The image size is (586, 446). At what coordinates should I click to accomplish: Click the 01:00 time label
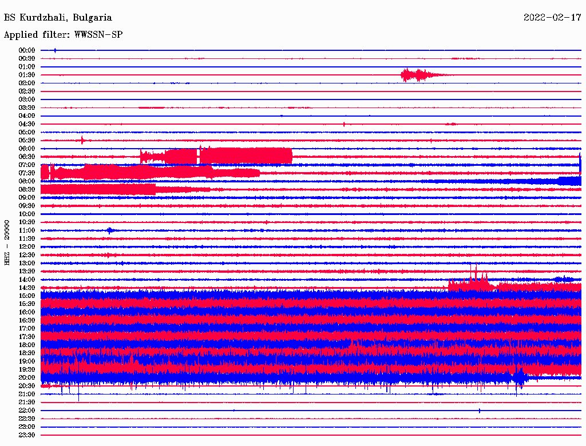pos(27,67)
